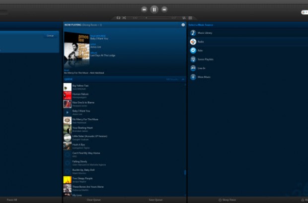Open the Sleep Timer option
308x203 pixels.
[228, 200]
